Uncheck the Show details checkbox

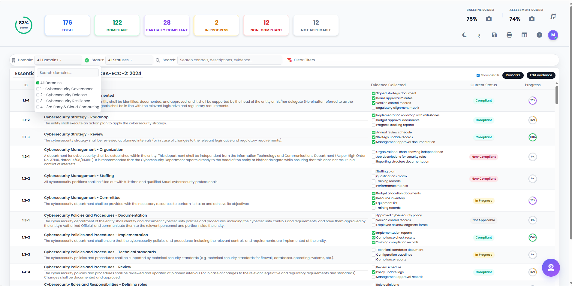pos(478,75)
